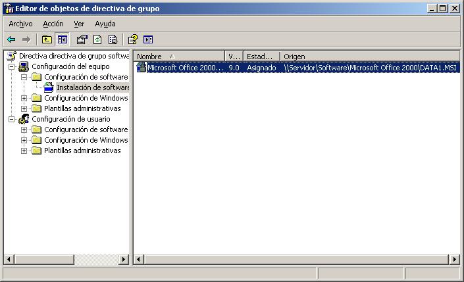Open the Acción menu
Viewport: 464px width, 282px height.
(x=53, y=24)
